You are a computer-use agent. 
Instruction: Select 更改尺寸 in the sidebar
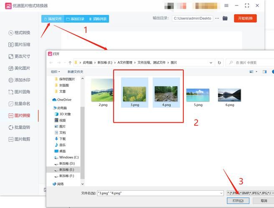tap(19, 57)
